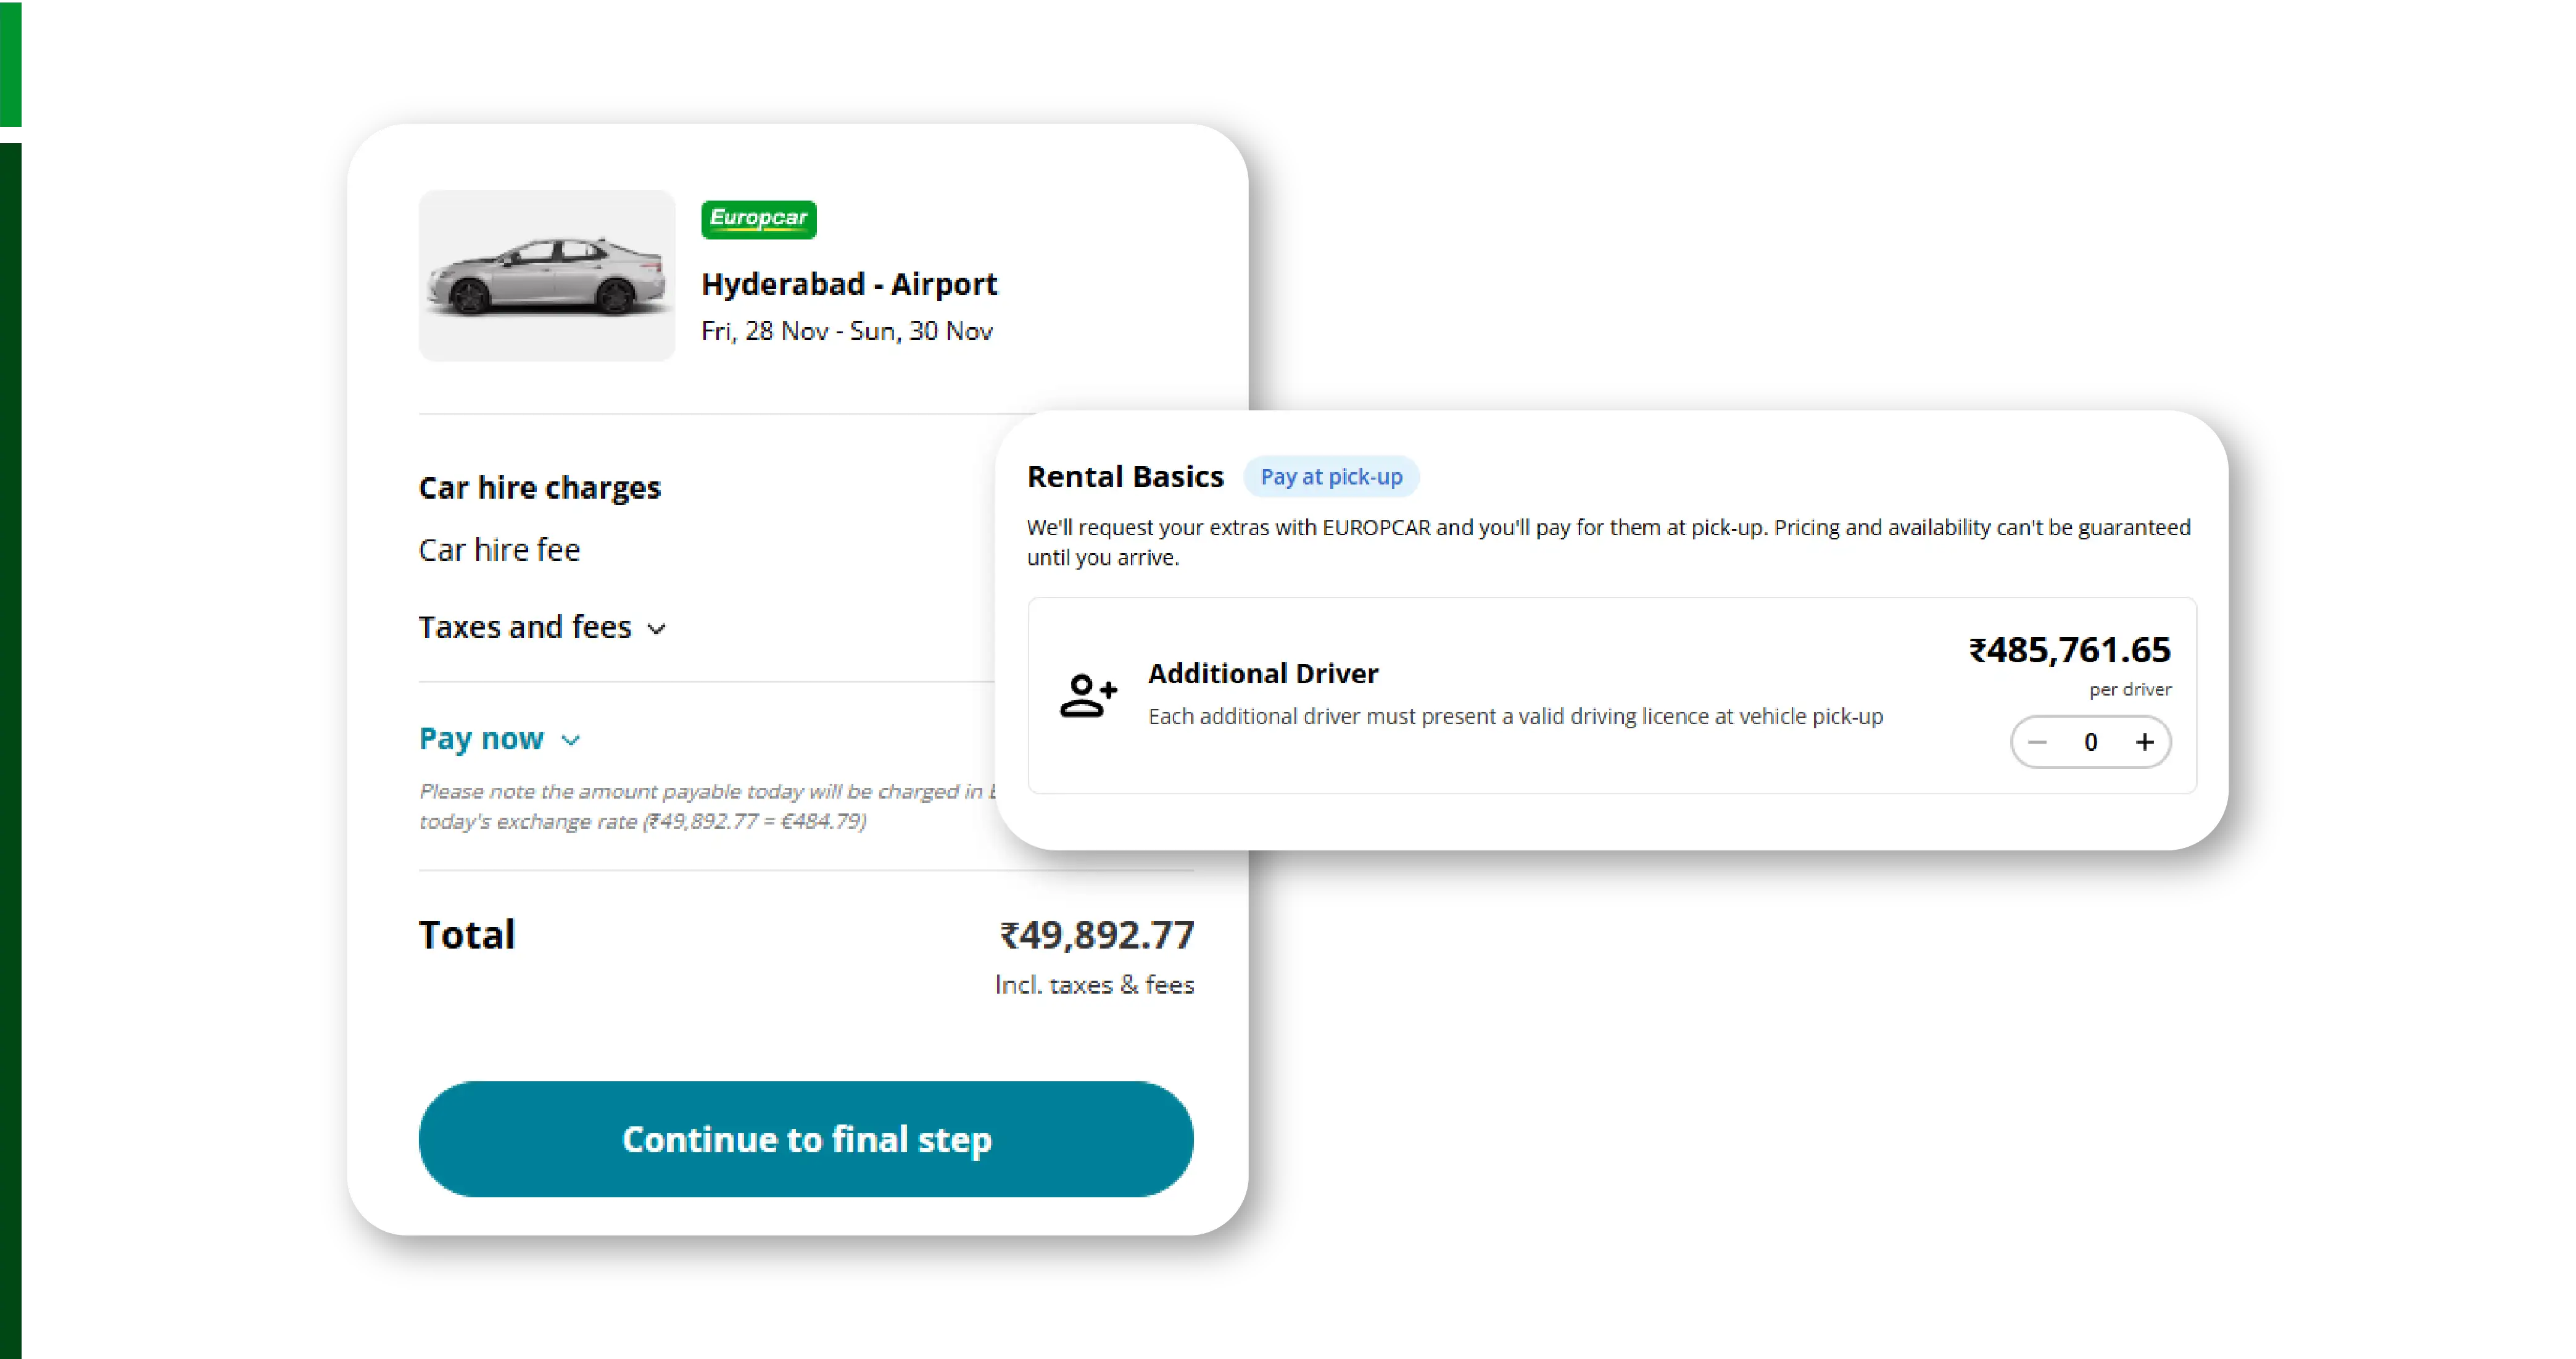Click the ₹49,892.77 total amount
Viewport: 2576px width, 1359px height.
tap(1096, 936)
